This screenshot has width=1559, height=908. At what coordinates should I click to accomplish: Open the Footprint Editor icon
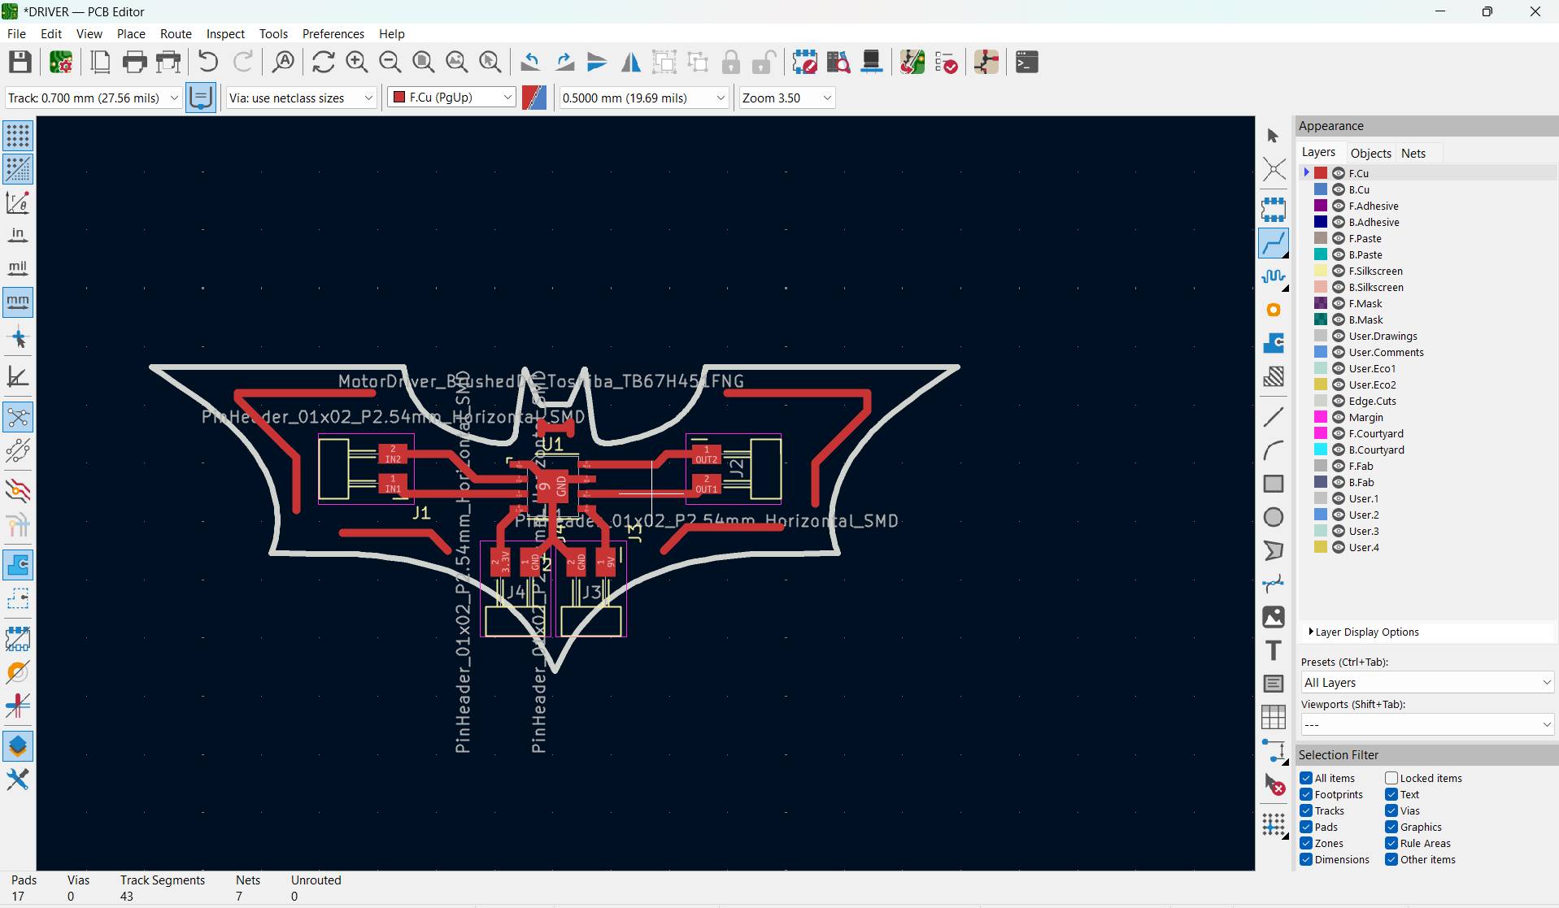pos(805,62)
